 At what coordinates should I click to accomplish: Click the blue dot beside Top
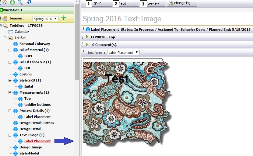point(20,99)
